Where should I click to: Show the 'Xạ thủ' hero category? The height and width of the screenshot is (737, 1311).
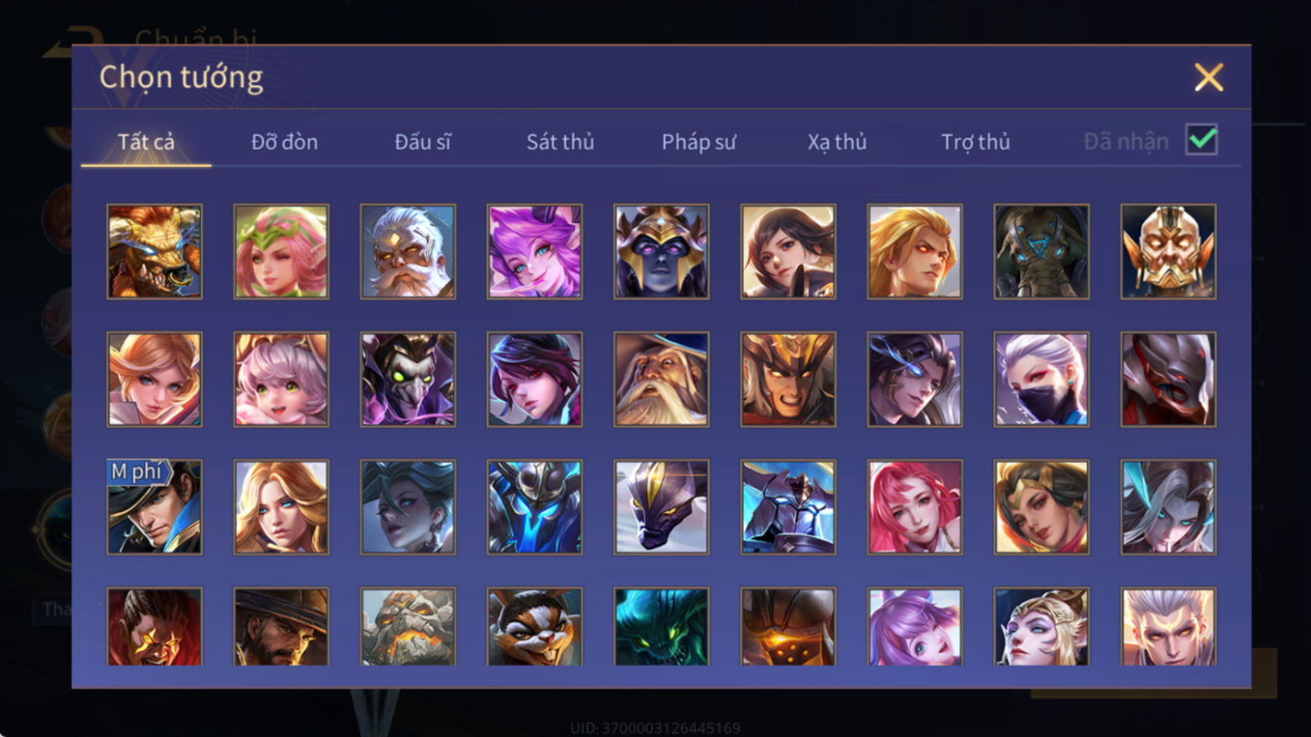coord(837,142)
